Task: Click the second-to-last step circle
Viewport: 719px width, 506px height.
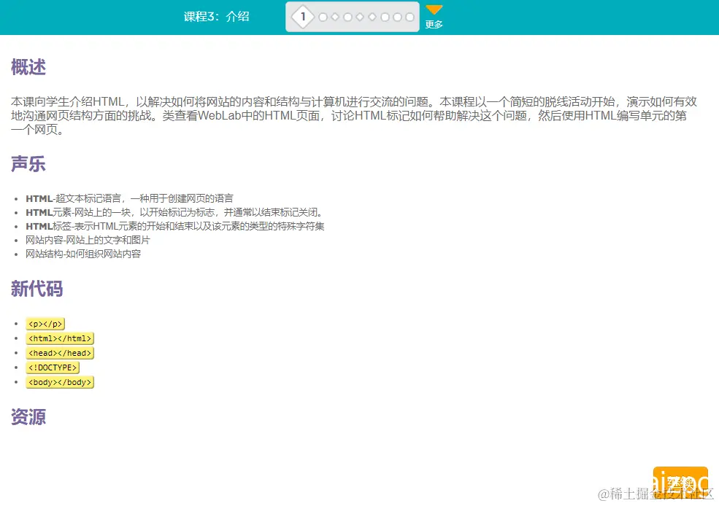Action: (x=397, y=15)
